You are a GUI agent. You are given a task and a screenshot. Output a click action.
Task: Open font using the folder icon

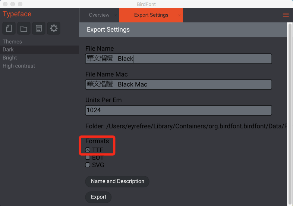(x=24, y=28)
